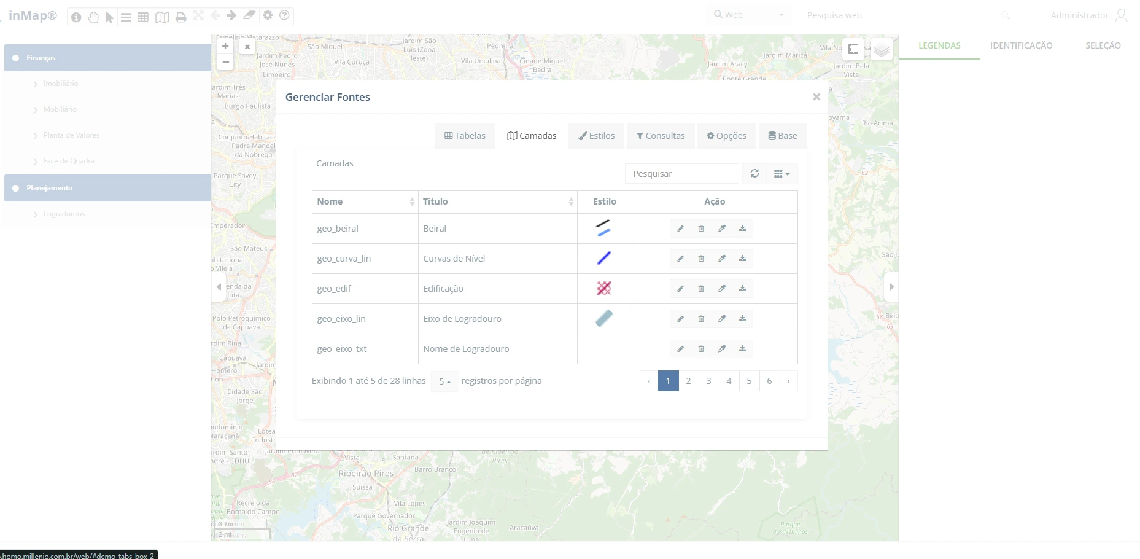The width and height of the screenshot is (1140, 559).
Task: Click the edit pencil for geo_beiral
Action: pyautogui.click(x=680, y=229)
